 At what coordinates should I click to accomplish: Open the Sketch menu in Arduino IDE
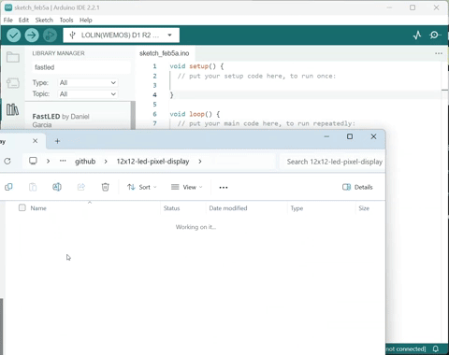click(44, 20)
